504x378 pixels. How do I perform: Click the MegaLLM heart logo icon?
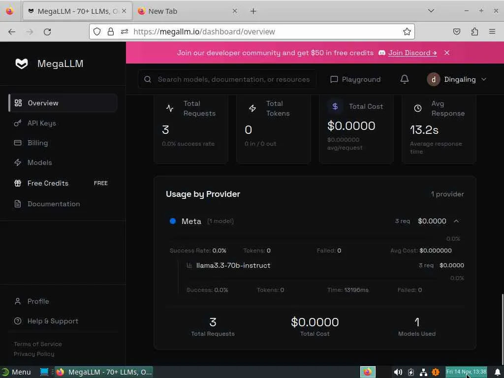[22, 63]
